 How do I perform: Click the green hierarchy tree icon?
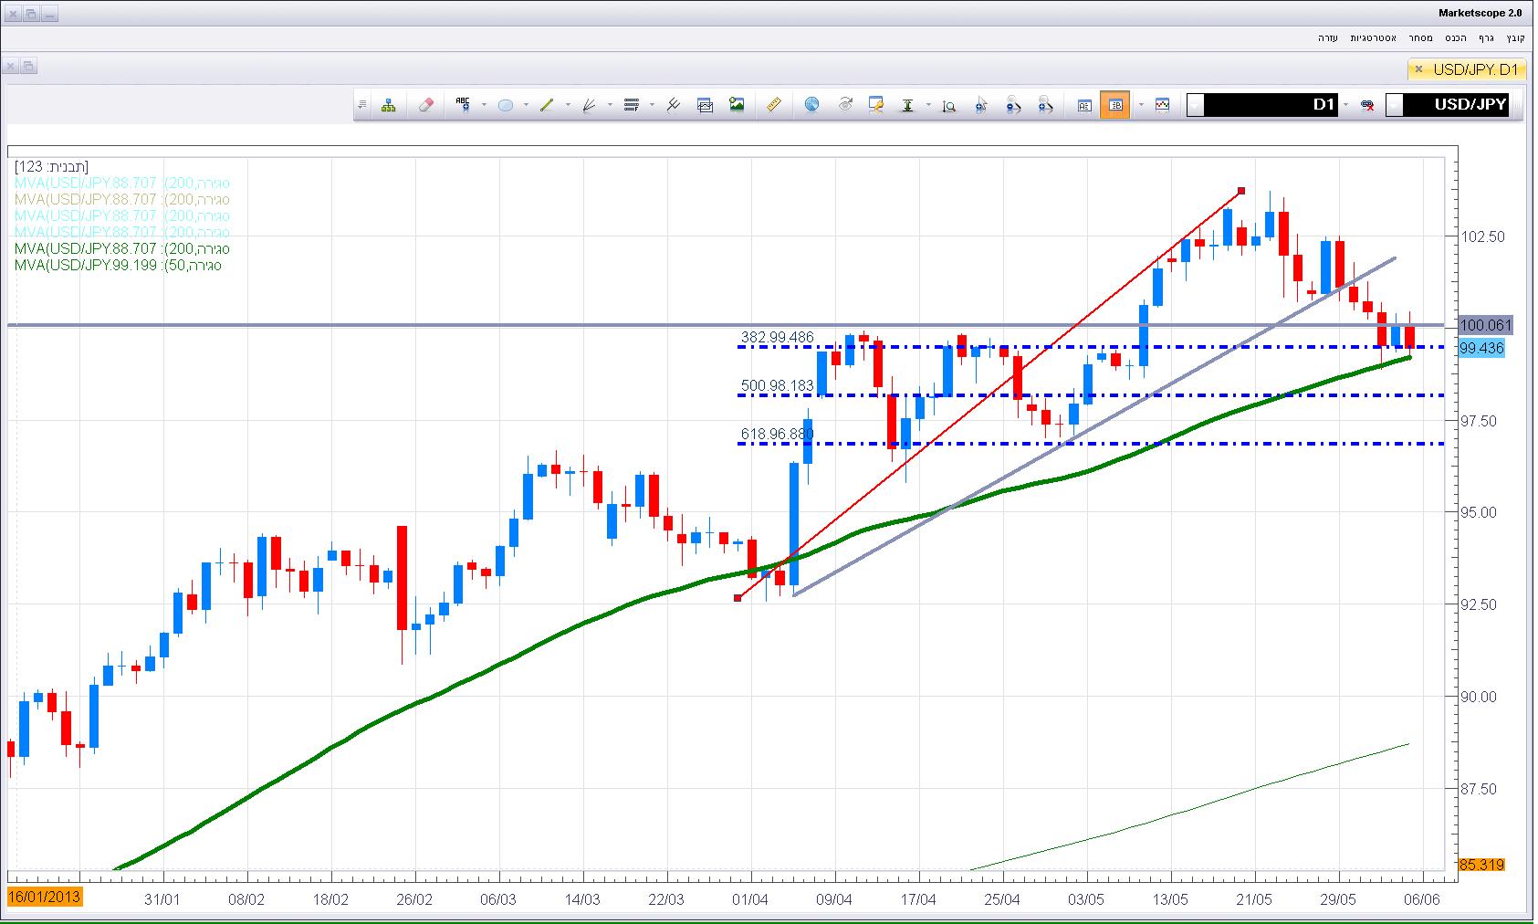pyautogui.click(x=389, y=105)
